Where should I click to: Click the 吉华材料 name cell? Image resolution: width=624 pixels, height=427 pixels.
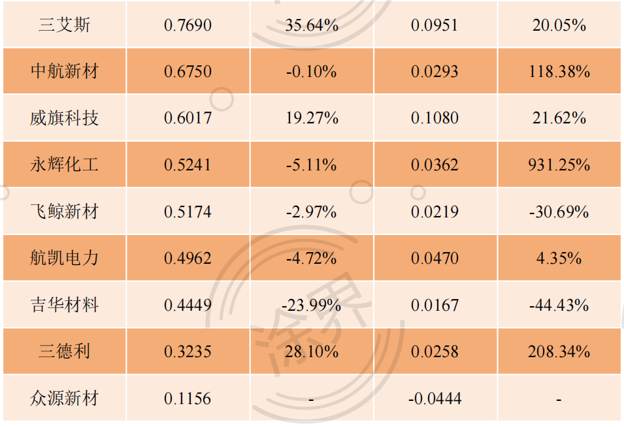coord(65,304)
